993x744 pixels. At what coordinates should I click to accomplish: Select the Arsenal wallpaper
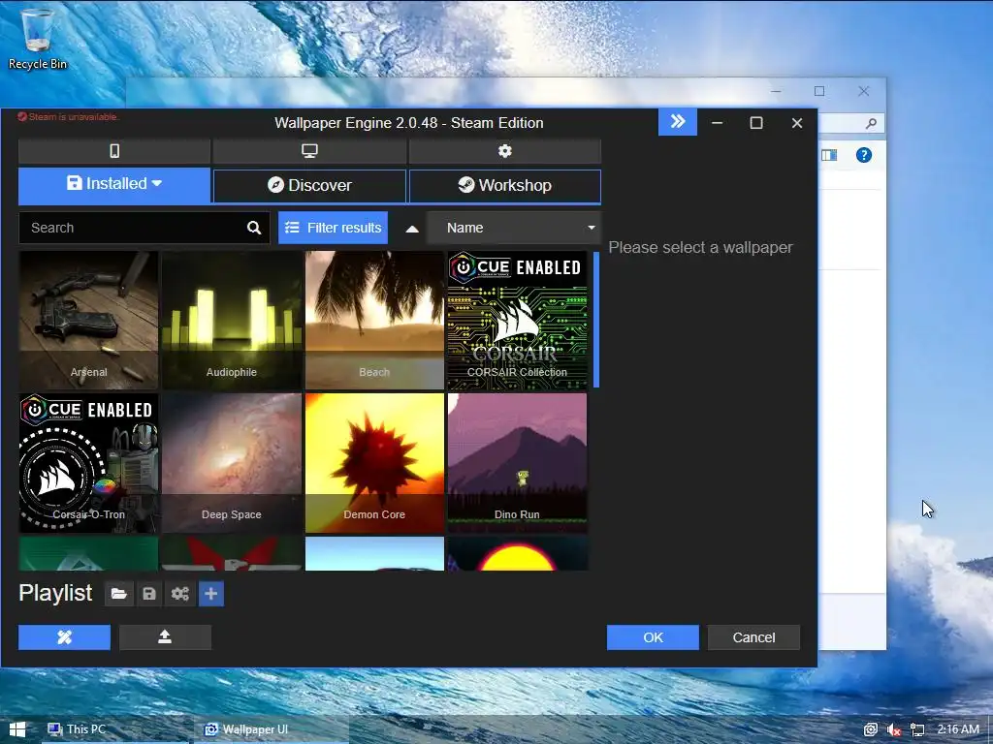point(88,320)
